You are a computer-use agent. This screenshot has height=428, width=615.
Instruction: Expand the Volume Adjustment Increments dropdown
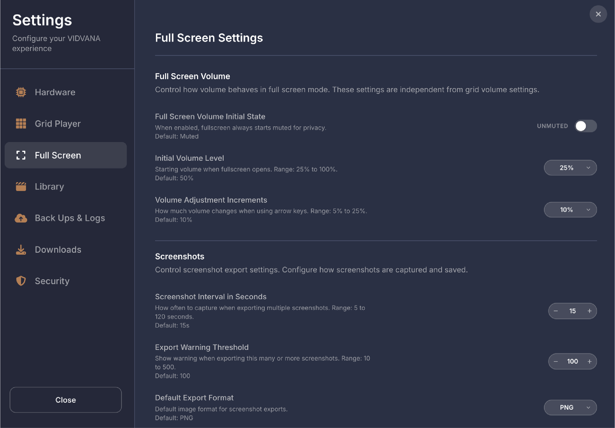[x=570, y=210]
